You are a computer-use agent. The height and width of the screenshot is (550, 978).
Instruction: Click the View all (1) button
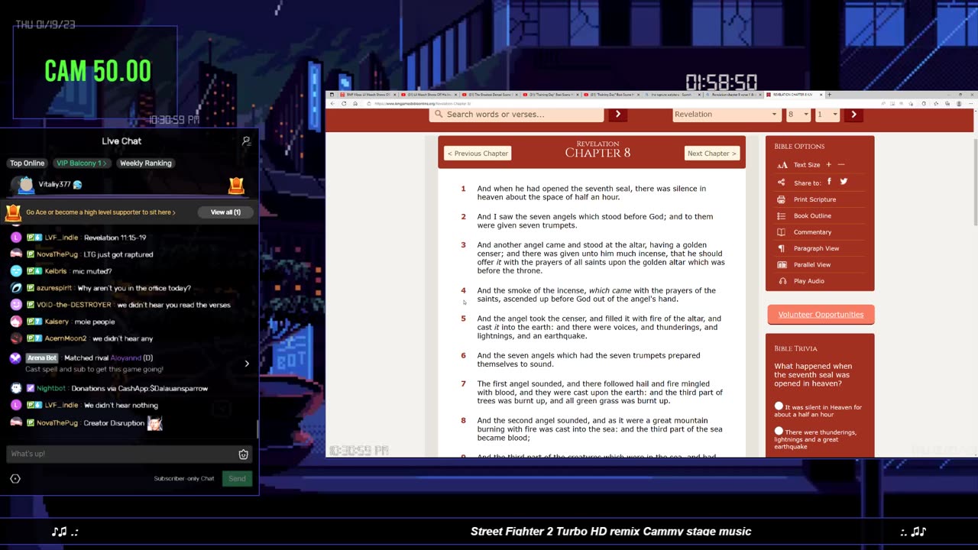225,212
